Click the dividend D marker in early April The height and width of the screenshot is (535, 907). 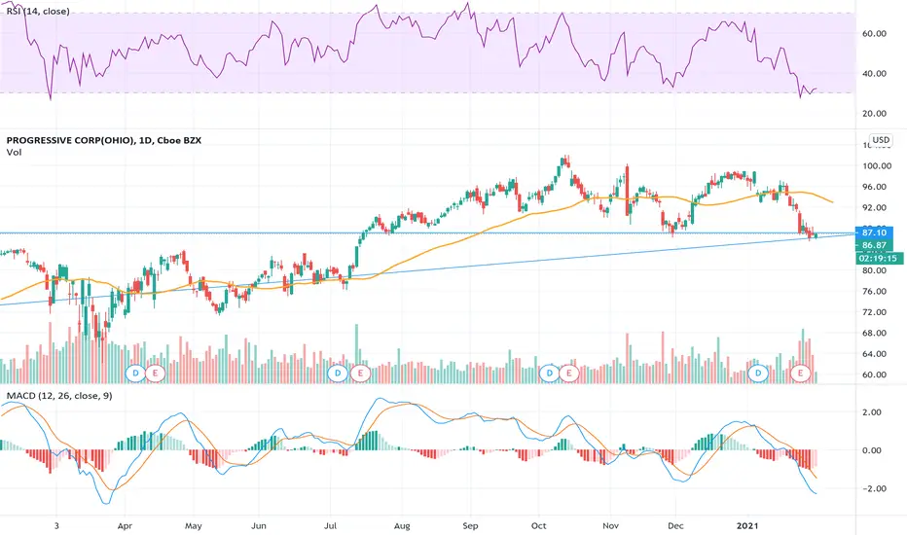(x=135, y=374)
